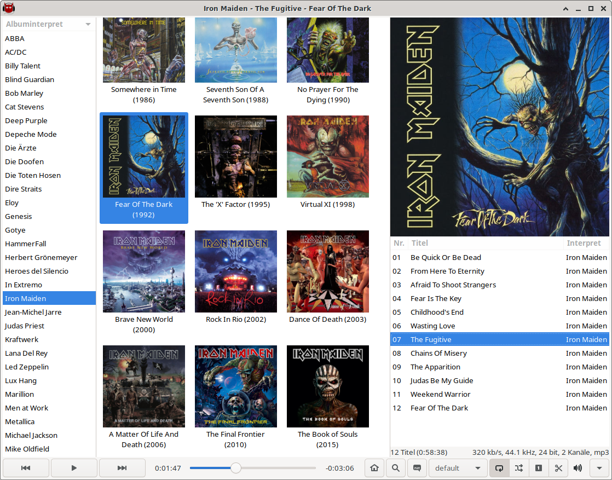
Task: Click the large Fear Of The Dark artwork
Action: click(x=500, y=127)
